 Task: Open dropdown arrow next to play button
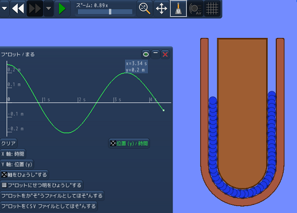[49, 9]
